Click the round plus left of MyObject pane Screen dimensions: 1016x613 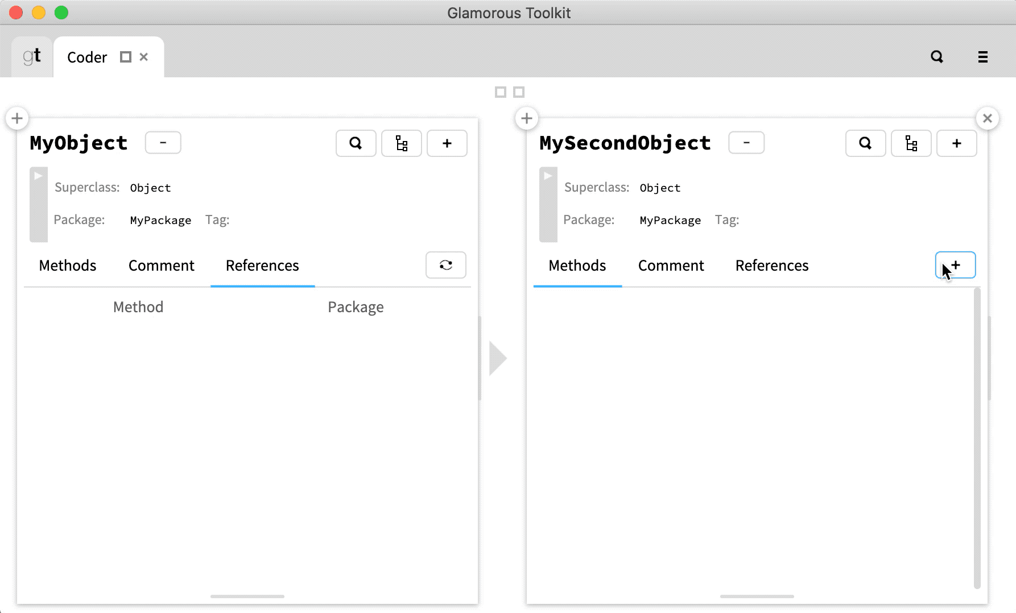(17, 118)
